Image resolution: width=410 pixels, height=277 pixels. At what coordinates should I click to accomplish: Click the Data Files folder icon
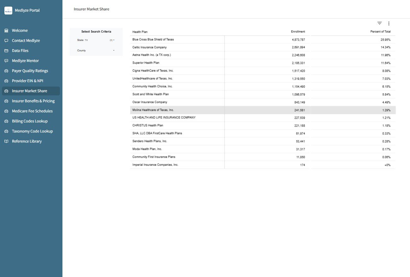coord(6,51)
